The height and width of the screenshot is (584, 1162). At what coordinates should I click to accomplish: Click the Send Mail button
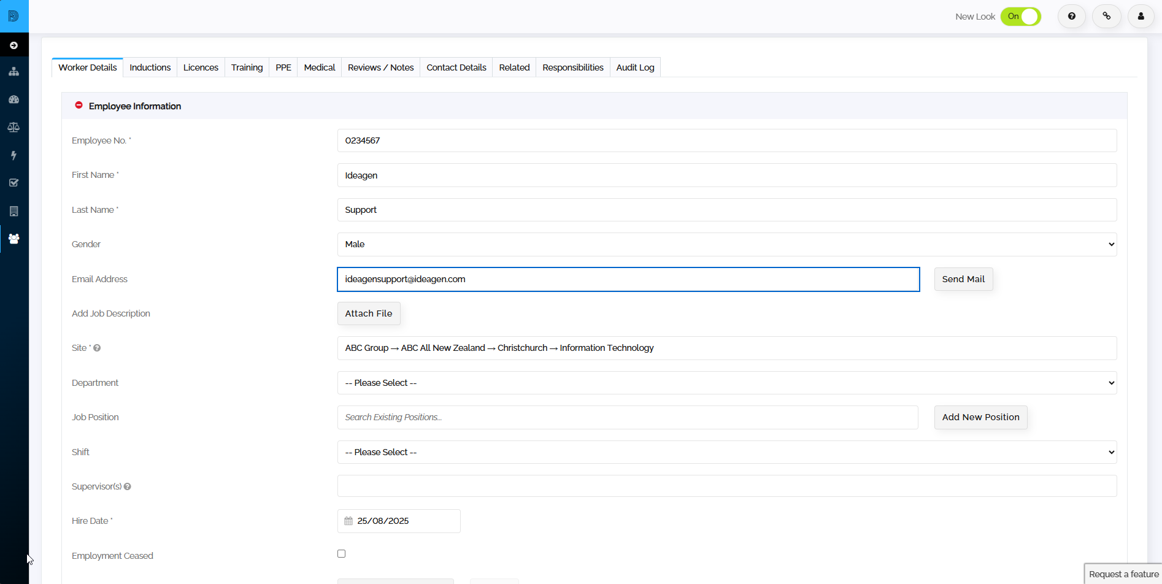click(x=963, y=279)
